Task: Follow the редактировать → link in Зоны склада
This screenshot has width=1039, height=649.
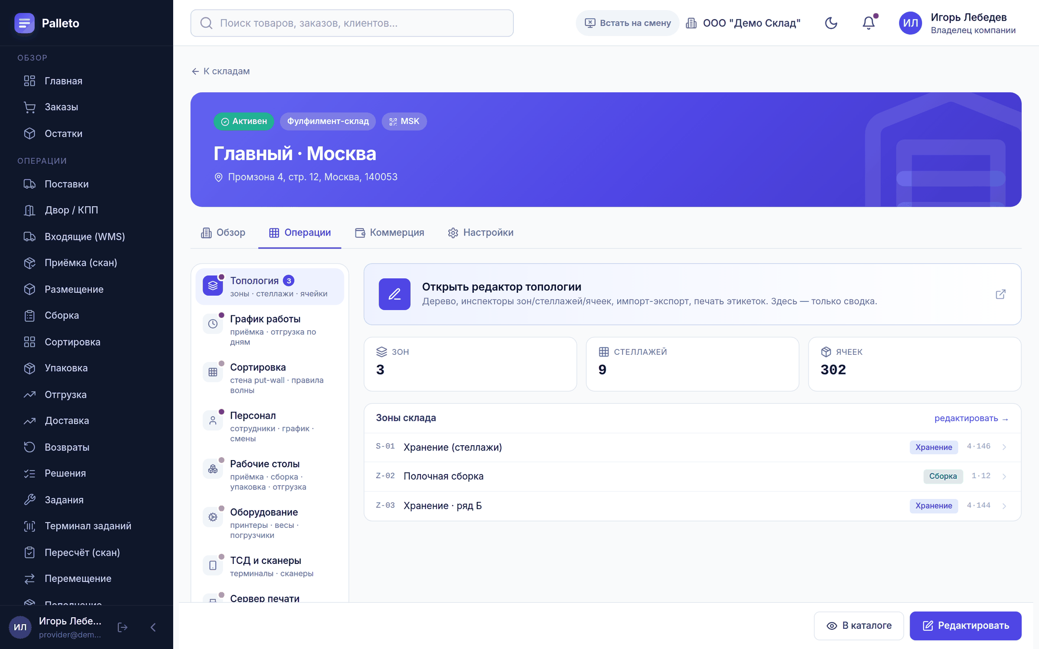Action: (x=971, y=418)
